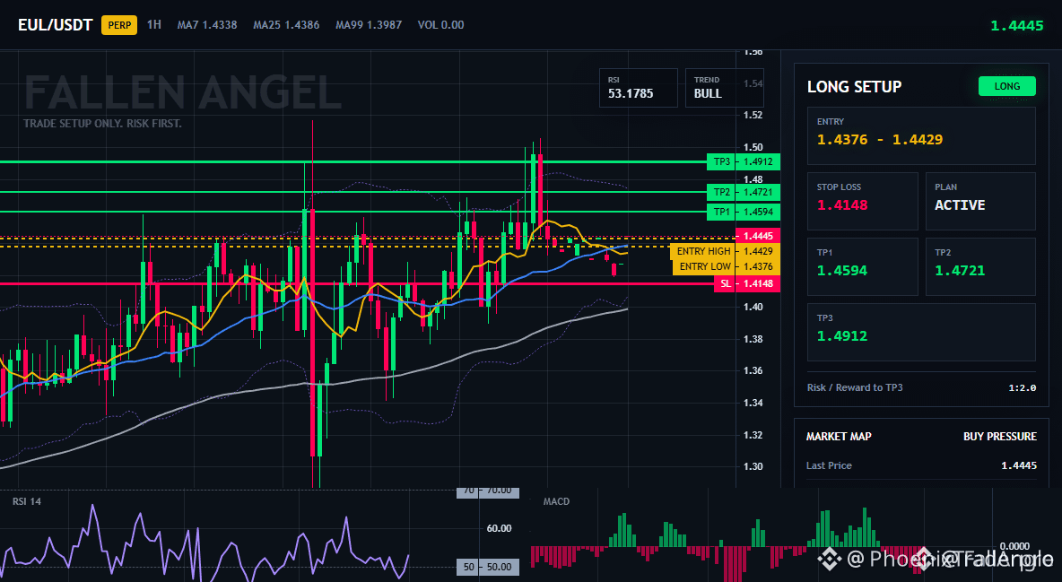Click the TP2 1.4721 chart label

click(744, 193)
